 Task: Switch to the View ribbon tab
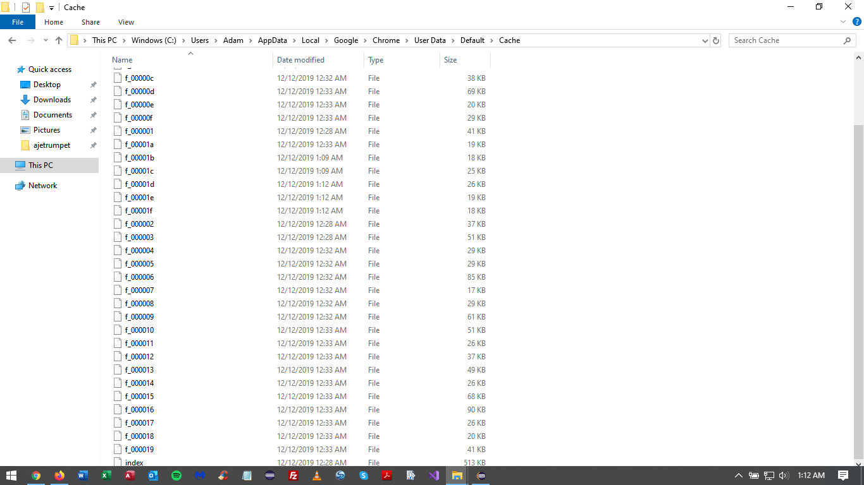click(127, 22)
